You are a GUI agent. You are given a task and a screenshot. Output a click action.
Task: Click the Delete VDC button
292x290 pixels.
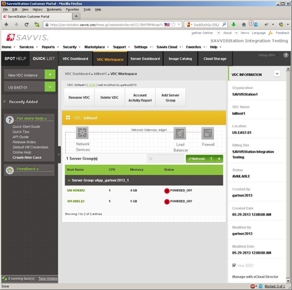click(109, 98)
